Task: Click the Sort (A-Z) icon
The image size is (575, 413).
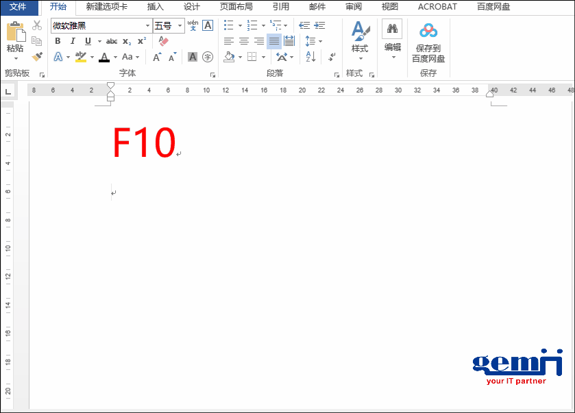Action: click(x=310, y=56)
